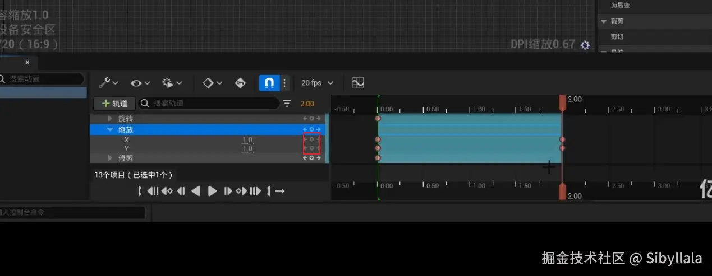Image resolution: width=712 pixels, height=276 pixels.
Task: Select the 缩放 track label
Action: [126, 129]
